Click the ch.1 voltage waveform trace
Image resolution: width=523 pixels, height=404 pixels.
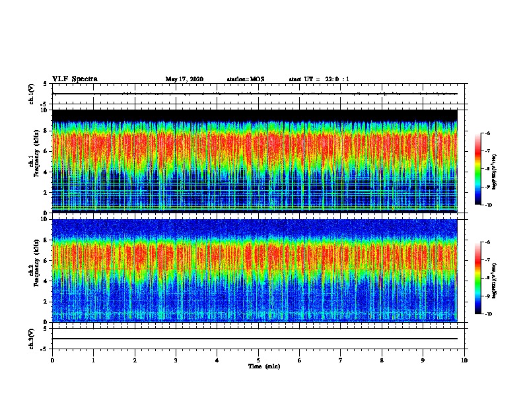[x=255, y=94]
